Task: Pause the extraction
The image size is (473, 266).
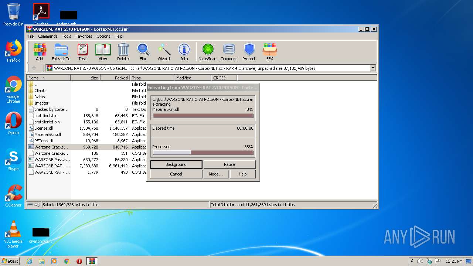Action: [x=229, y=164]
